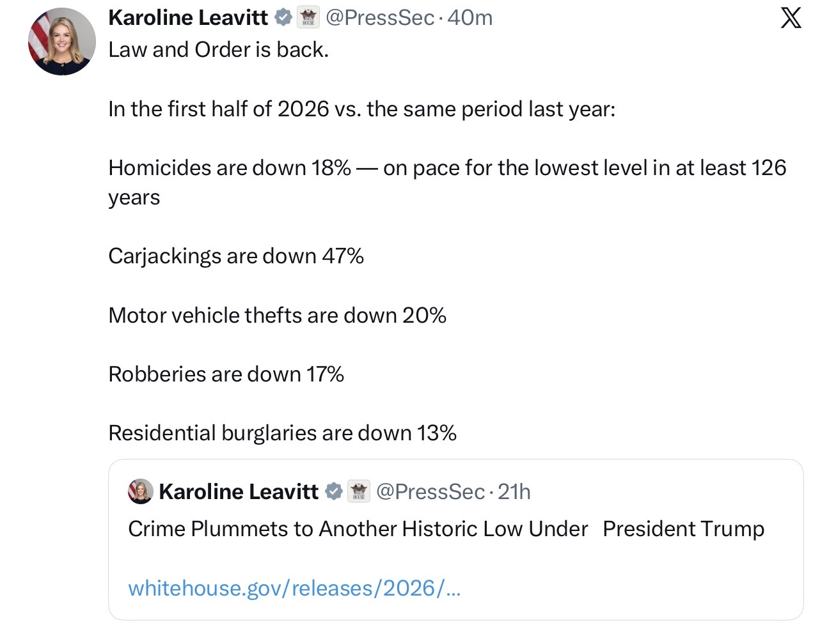
Task: Click the Karoline Leavitt name on the 40m post
Action: tap(188, 18)
